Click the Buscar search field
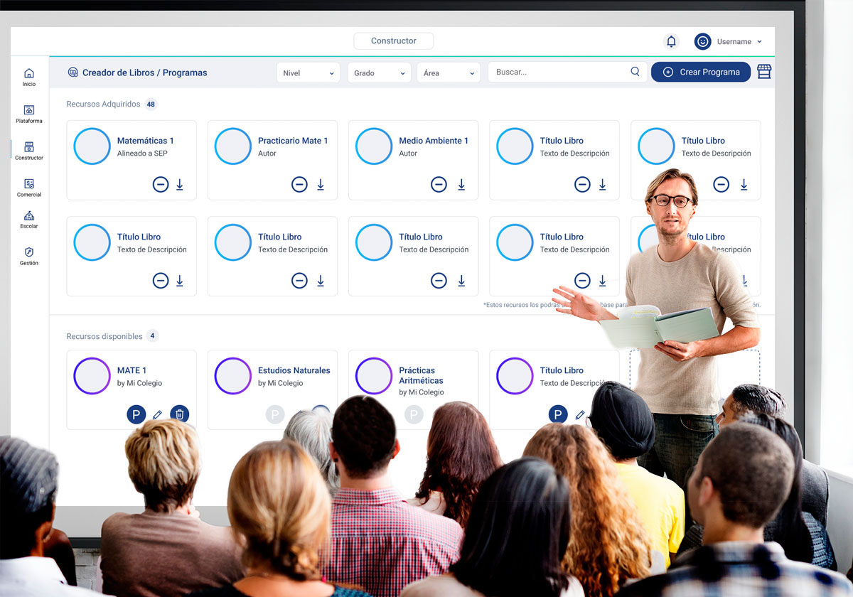The width and height of the screenshot is (853, 597). (558, 72)
